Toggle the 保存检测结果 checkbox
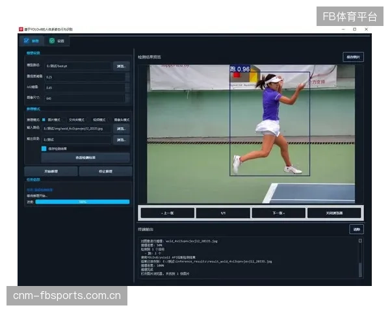The height and width of the screenshot is (312, 390). point(44,149)
